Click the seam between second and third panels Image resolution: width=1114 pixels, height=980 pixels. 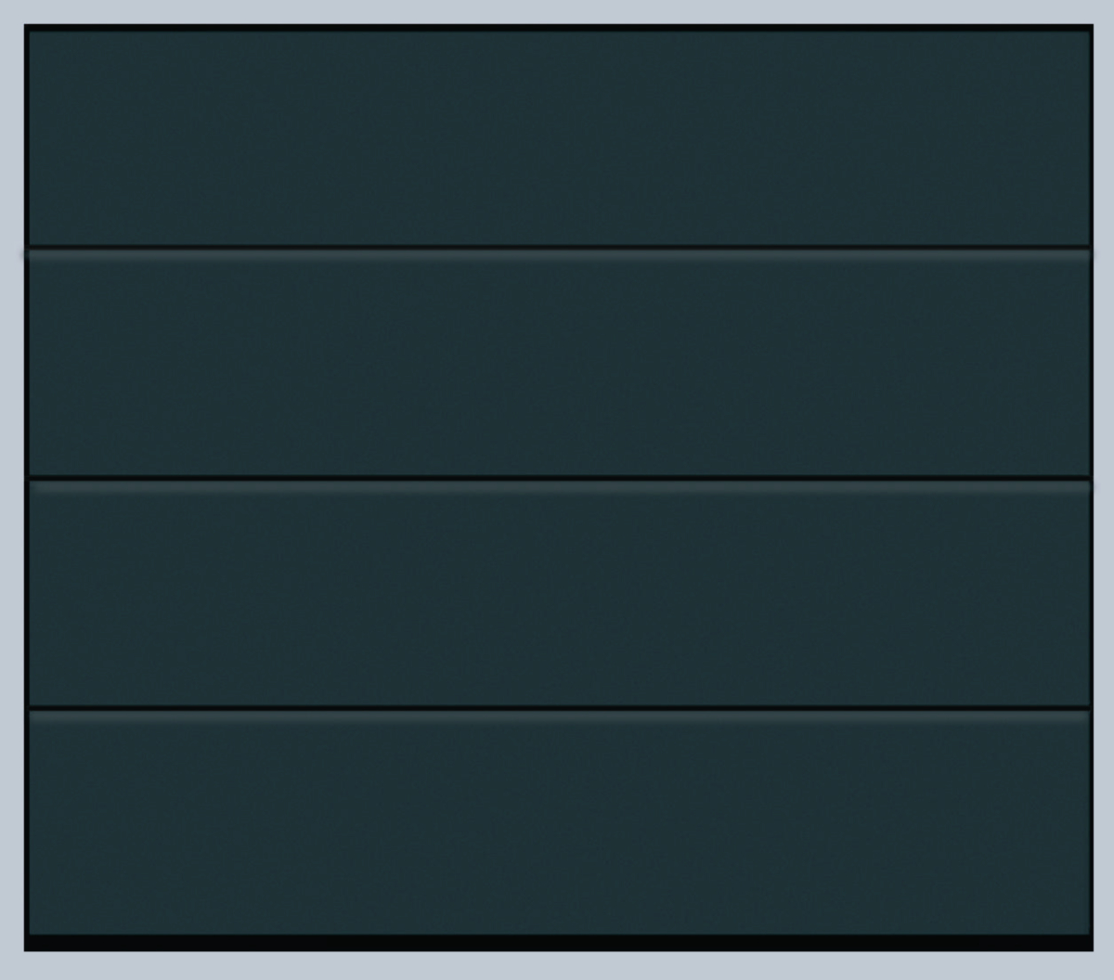pos(559,477)
